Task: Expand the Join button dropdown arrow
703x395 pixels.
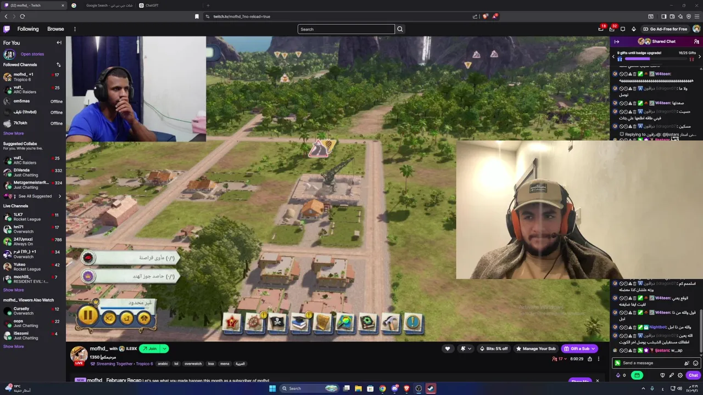Action: [164, 349]
